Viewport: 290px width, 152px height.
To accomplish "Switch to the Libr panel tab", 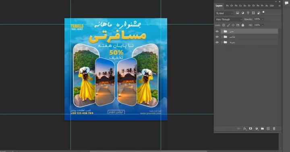I will (x=272, y=6).
